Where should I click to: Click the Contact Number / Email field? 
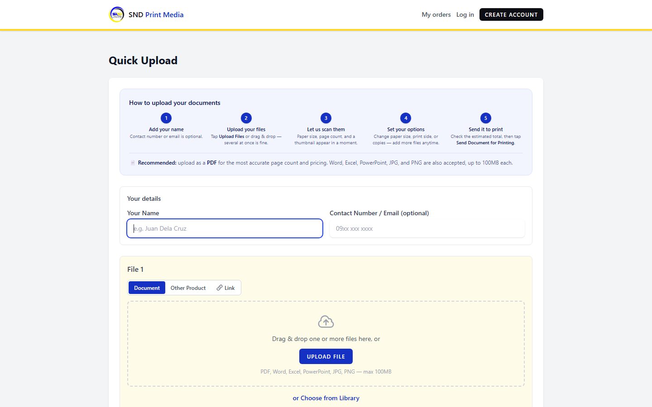coord(427,228)
